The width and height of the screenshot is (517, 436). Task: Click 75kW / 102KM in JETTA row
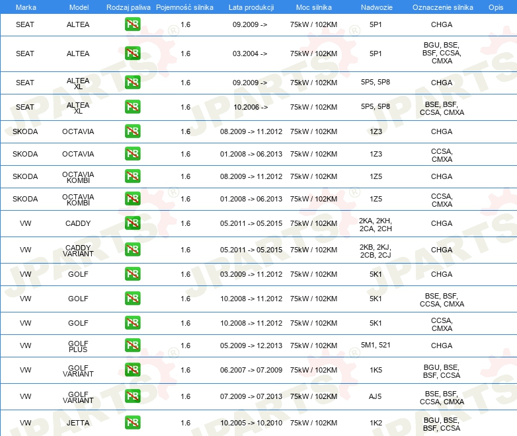point(313,423)
